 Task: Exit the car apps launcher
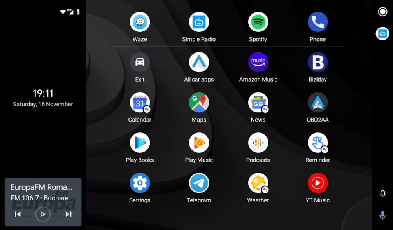(140, 62)
